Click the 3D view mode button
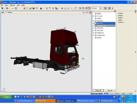 tap(3, 12)
